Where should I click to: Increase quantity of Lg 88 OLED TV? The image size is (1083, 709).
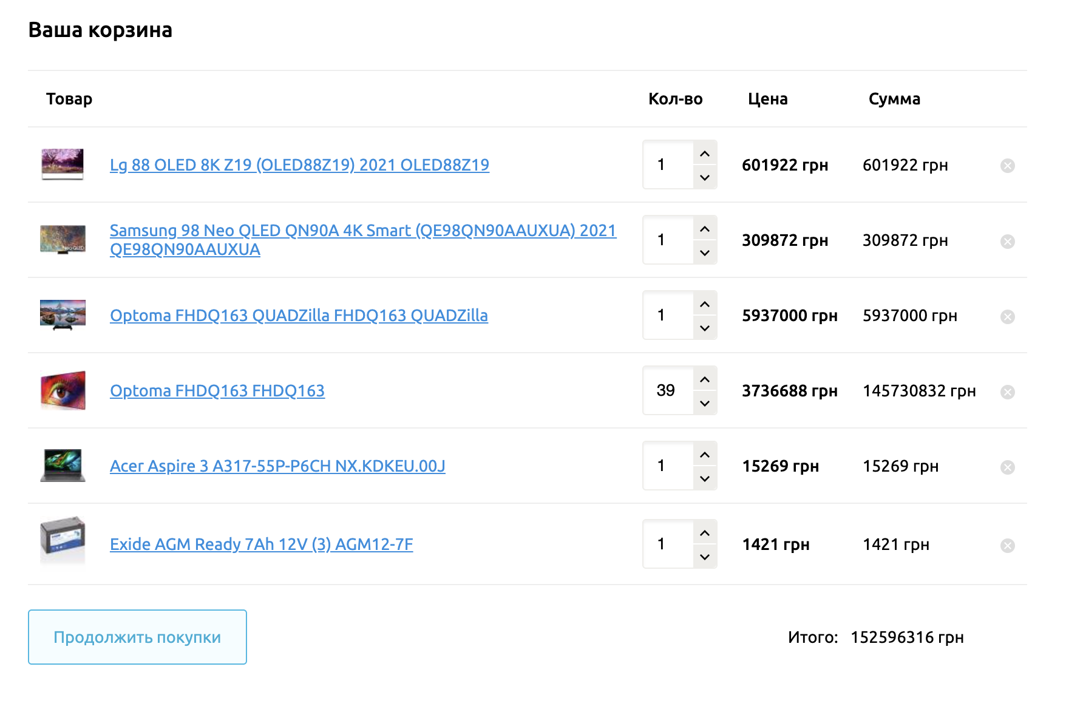704,154
